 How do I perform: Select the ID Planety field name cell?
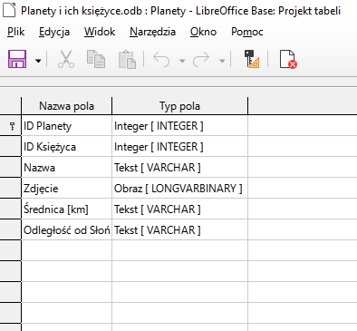coord(67,126)
